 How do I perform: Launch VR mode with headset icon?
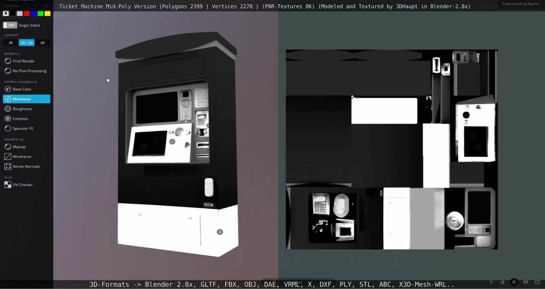pos(526,282)
